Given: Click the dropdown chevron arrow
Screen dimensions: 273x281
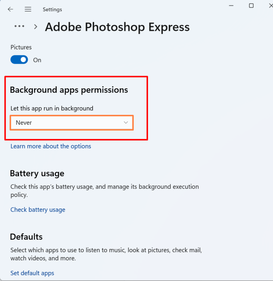Looking at the screenshot, I should 126,123.
